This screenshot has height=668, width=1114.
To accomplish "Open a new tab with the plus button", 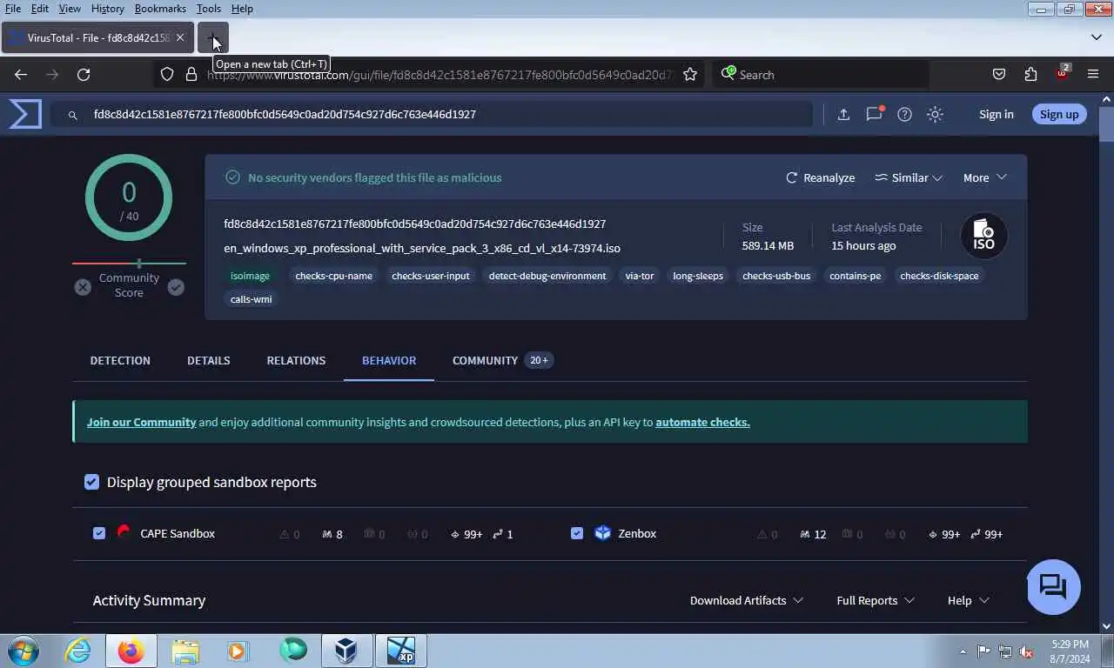I will coord(213,38).
